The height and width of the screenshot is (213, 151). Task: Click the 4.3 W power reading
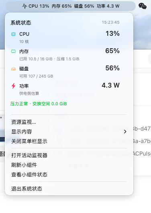[111, 85]
